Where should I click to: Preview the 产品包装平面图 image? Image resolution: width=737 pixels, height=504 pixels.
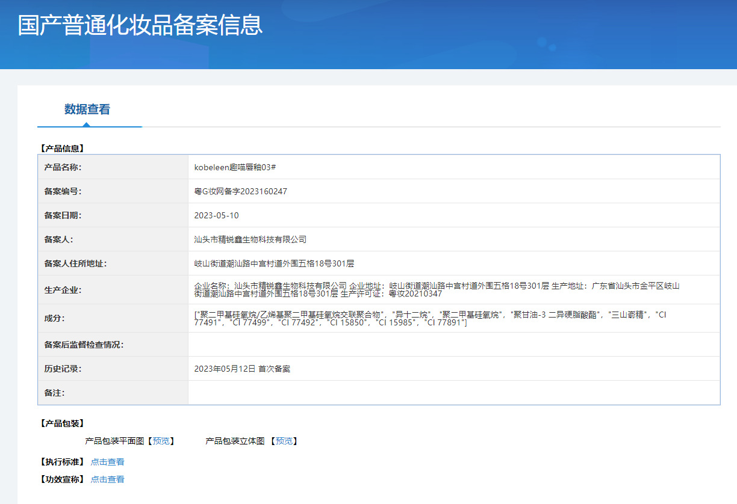tap(161, 441)
